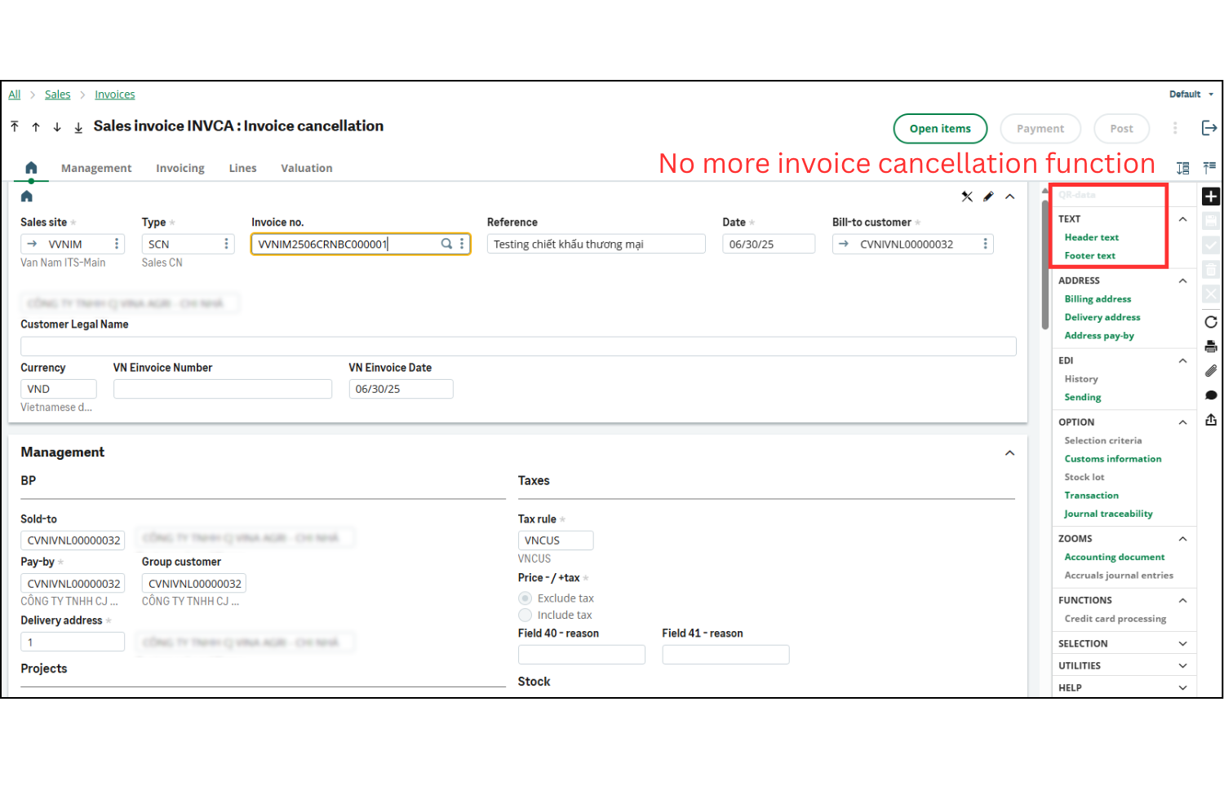
Task: Click the paperclip attachments icon
Action: point(1211,371)
